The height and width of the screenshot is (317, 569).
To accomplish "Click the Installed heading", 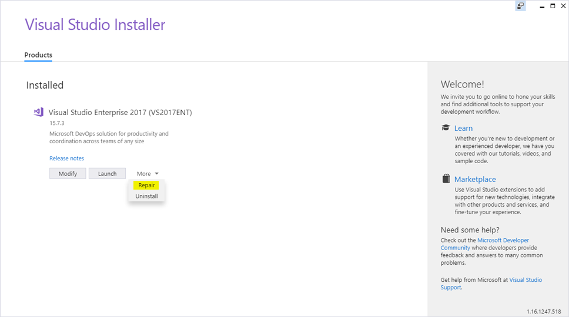I will pos(45,85).
